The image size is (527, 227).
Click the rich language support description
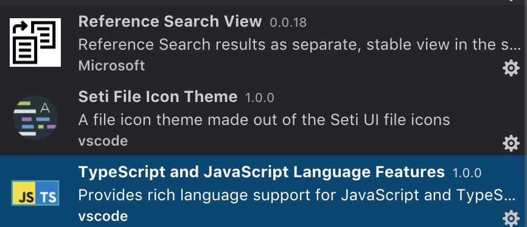(297, 195)
